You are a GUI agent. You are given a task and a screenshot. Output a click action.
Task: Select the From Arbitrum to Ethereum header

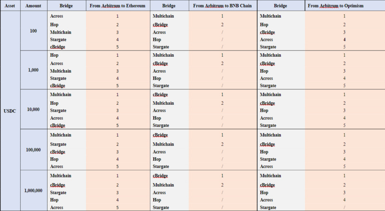click(117, 5)
